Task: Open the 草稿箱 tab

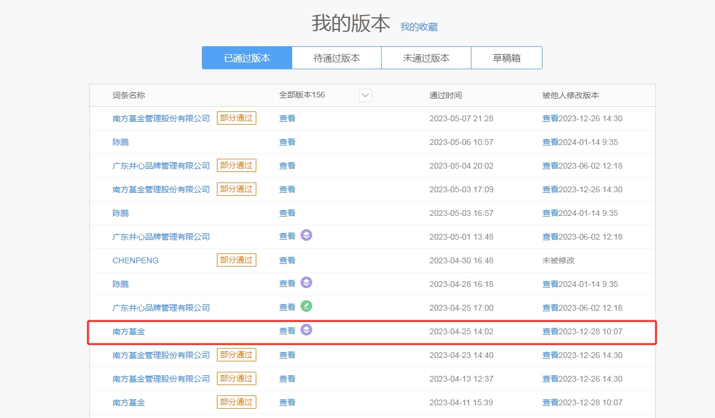Action: [x=507, y=58]
